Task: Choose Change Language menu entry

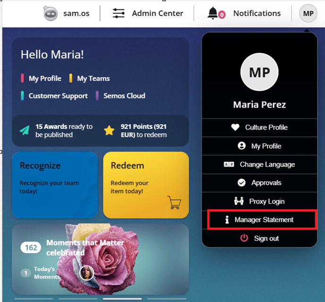Action: tap(259, 165)
